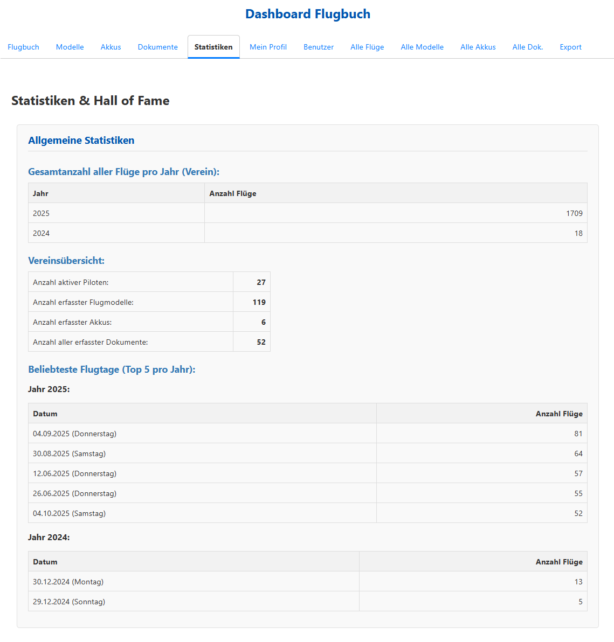Open the Alle Akkus overview
The height and width of the screenshot is (642, 614).
pyautogui.click(x=478, y=47)
